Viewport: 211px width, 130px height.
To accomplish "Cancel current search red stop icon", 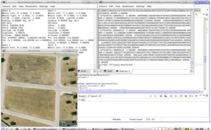I will tap(186, 96).
